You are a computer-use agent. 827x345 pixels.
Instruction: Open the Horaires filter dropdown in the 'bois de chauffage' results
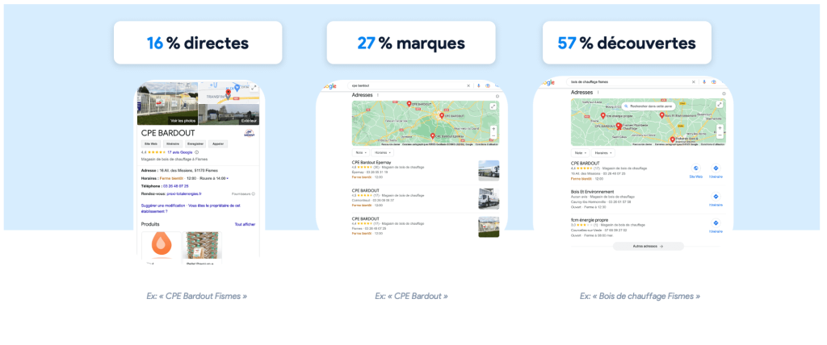[x=603, y=152]
